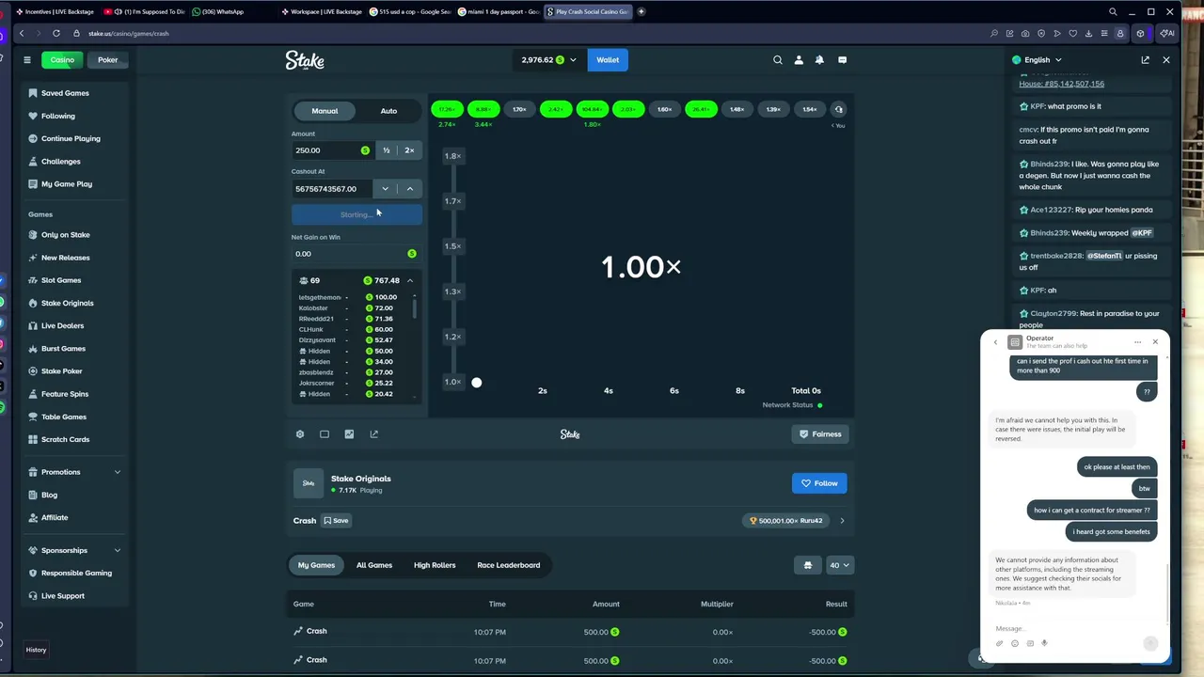
Task: Open browser downloads icon
Action: coord(1088,33)
